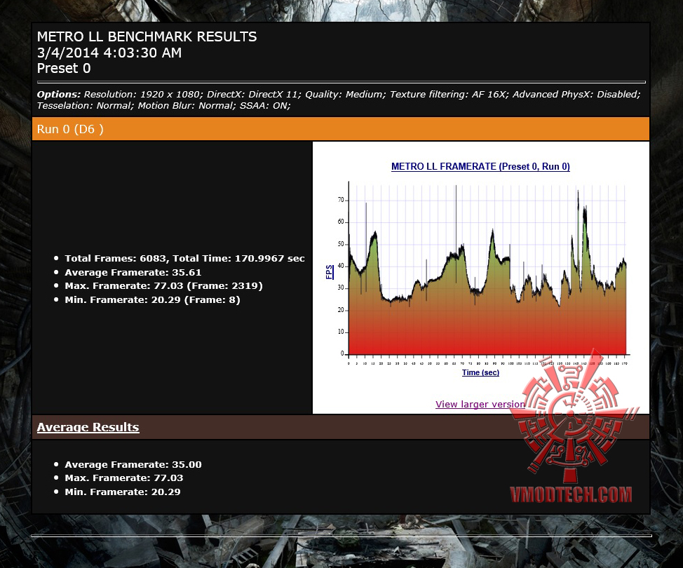Click Min. Framerate: 20.29 in Average Results

(123, 492)
